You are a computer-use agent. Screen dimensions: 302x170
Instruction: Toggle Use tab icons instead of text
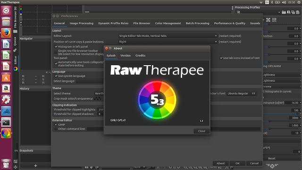[221, 58]
